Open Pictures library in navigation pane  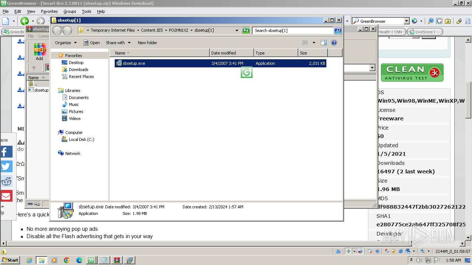coord(76,112)
